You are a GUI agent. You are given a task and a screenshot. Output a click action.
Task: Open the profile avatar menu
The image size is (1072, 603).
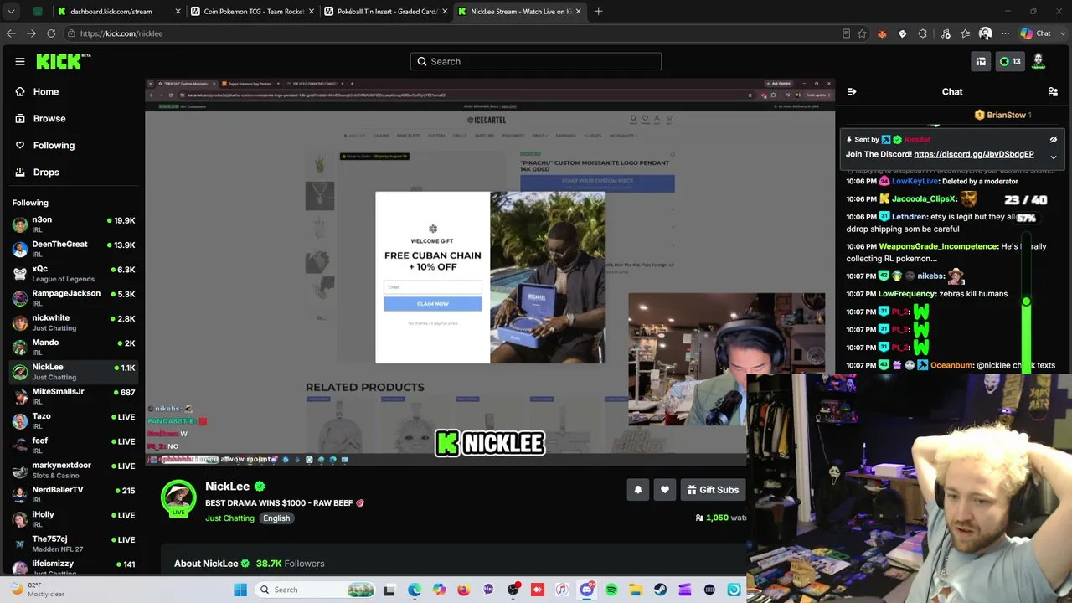1038,61
